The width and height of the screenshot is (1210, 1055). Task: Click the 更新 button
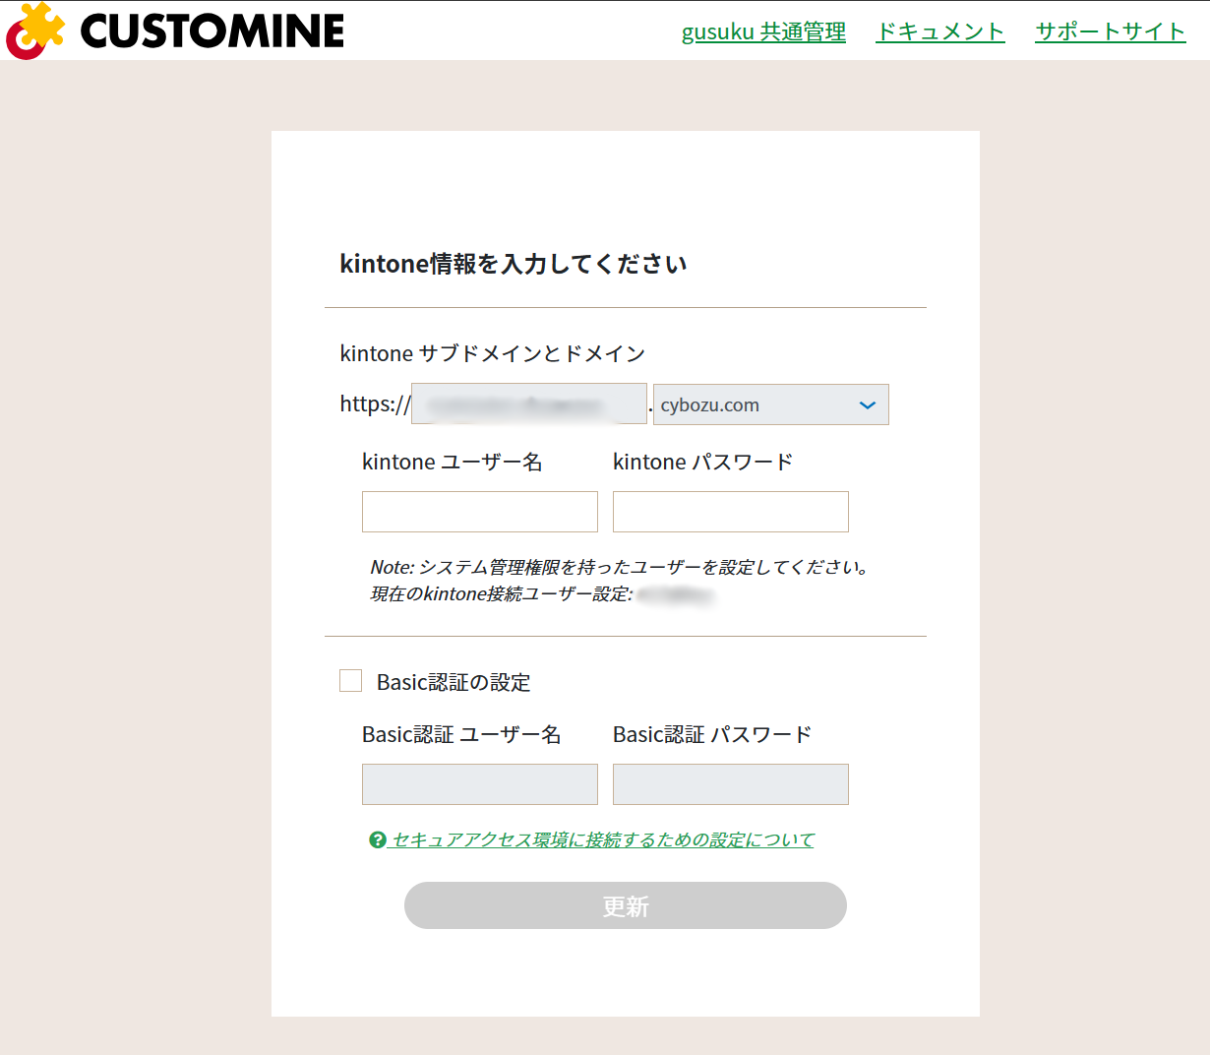pyautogui.click(x=626, y=905)
